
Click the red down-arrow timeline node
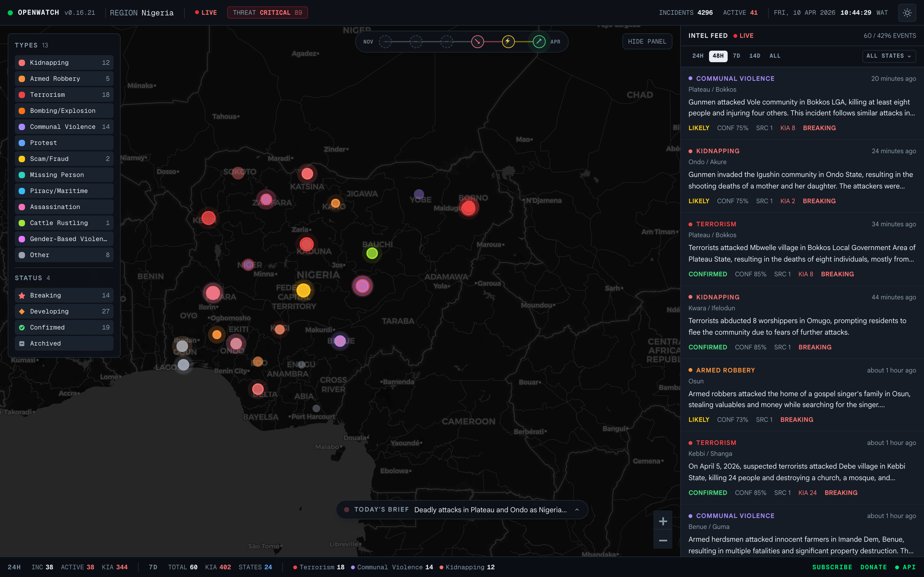[x=477, y=42]
